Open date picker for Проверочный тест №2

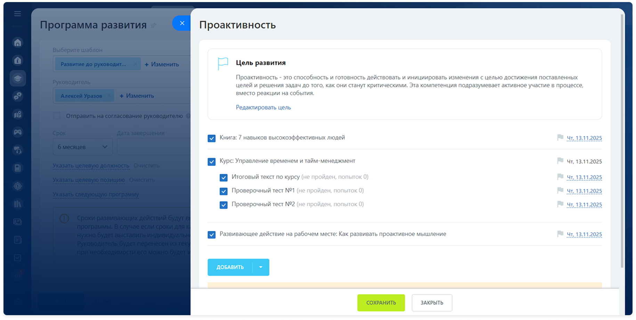click(x=584, y=205)
